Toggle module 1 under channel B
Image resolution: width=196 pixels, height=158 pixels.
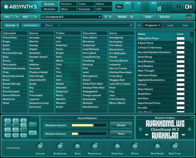click(16, 125)
